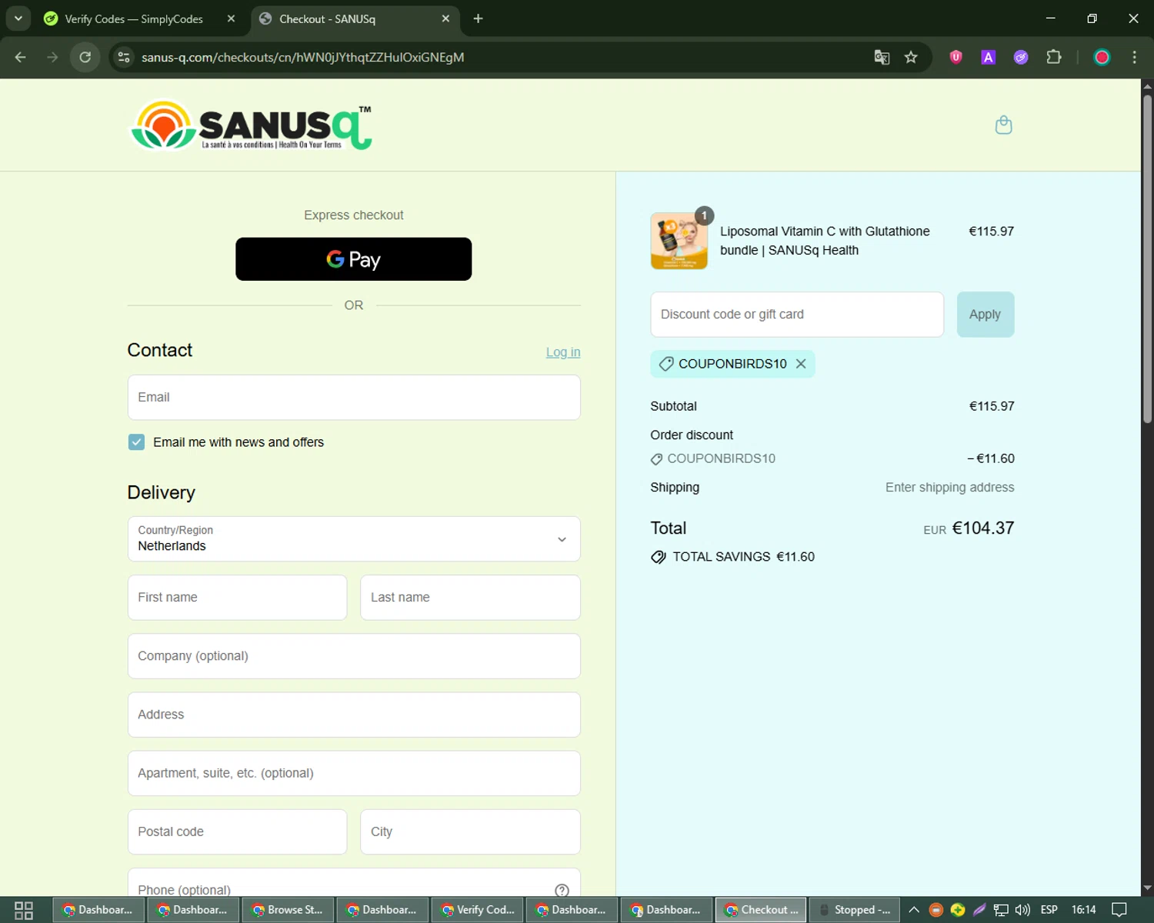Open Chrome's three-dot menu
1154x923 pixels.
[x=1134, y=57]
